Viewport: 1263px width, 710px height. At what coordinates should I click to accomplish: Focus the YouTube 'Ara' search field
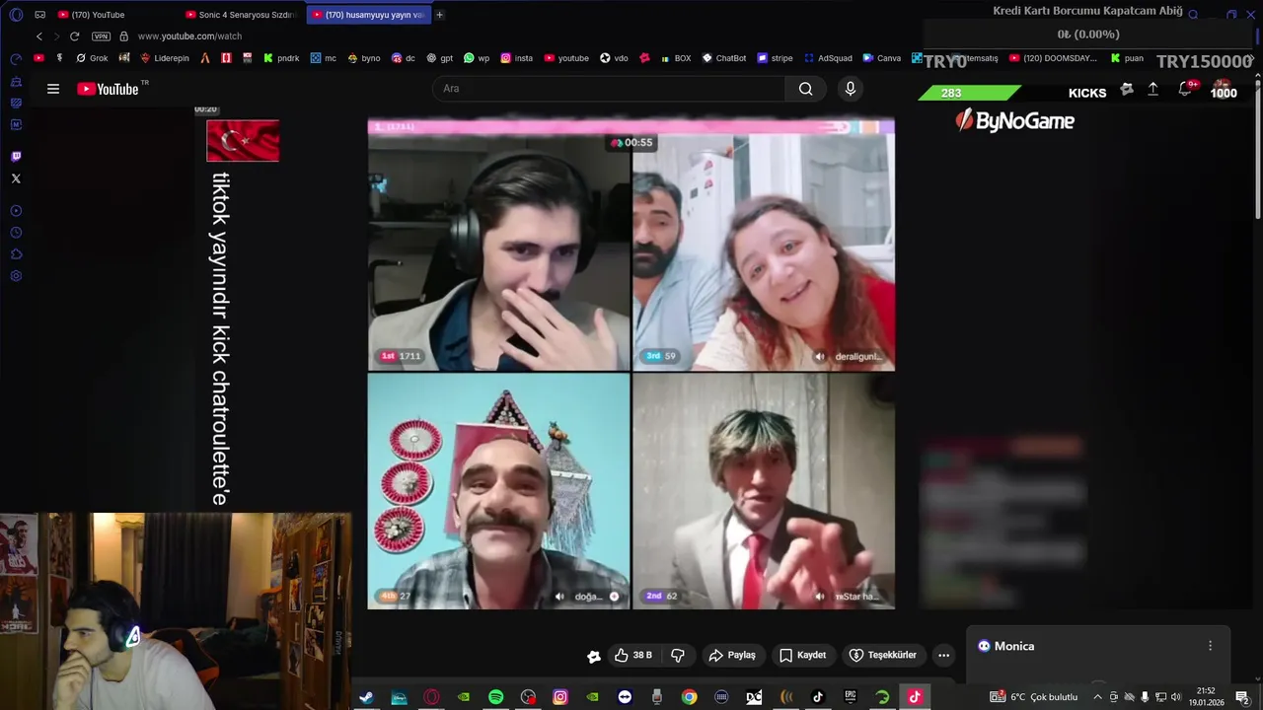(x=608, y=89)
